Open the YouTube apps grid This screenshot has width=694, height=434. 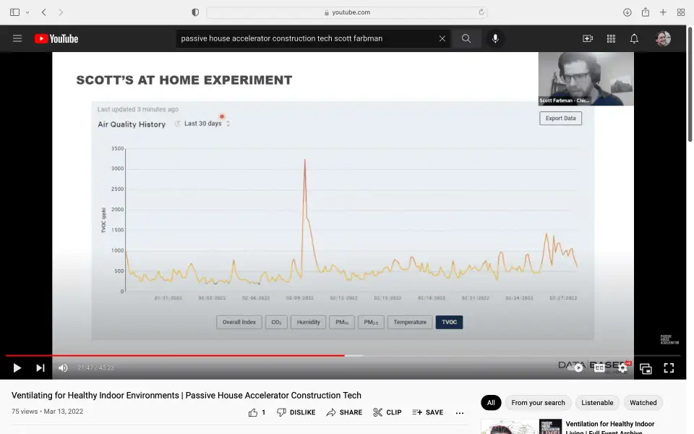(x=611, y=38)
